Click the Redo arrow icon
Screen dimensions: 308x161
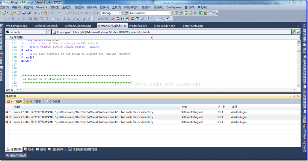point(60,13)
